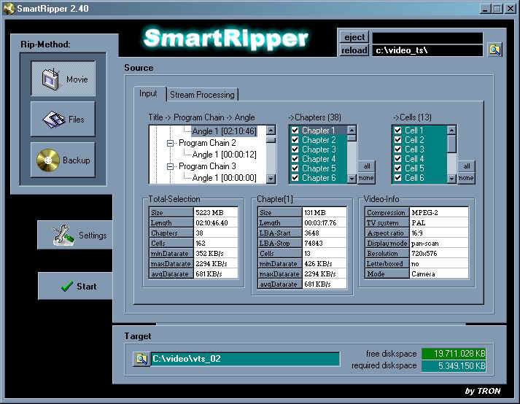Viewport: 520px width, 404px height.
Task: Open the Stream Processing tab
Action: coord(202,95)
